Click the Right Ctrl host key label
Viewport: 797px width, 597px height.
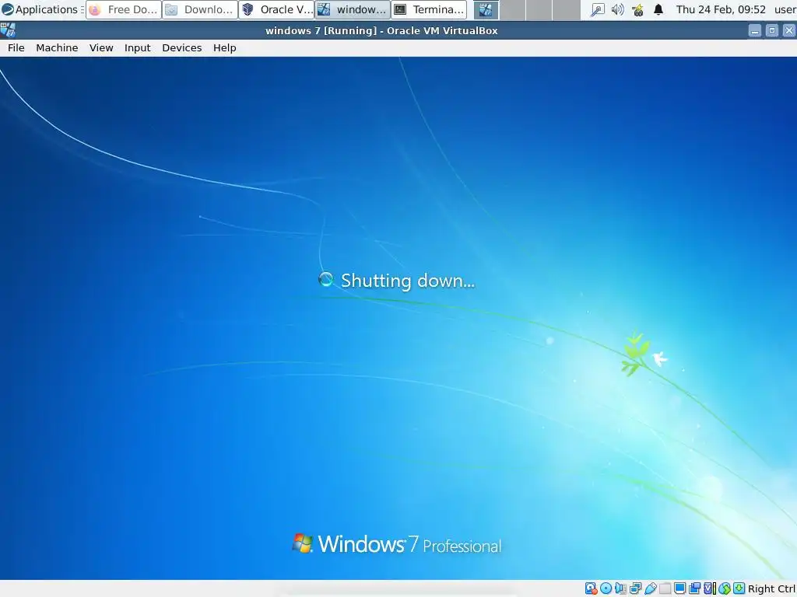coord(771,589)
